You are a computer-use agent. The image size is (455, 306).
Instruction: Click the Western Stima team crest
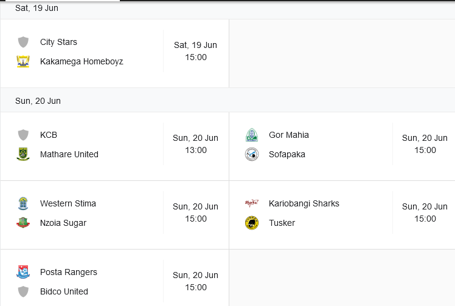[23, 203]
